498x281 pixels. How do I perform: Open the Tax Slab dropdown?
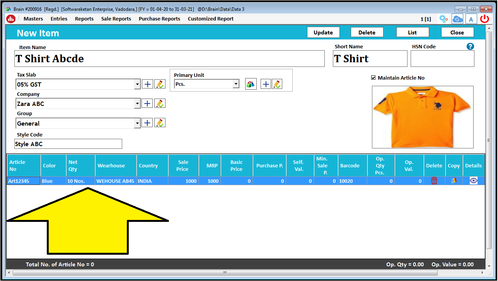tap(137, 84)
